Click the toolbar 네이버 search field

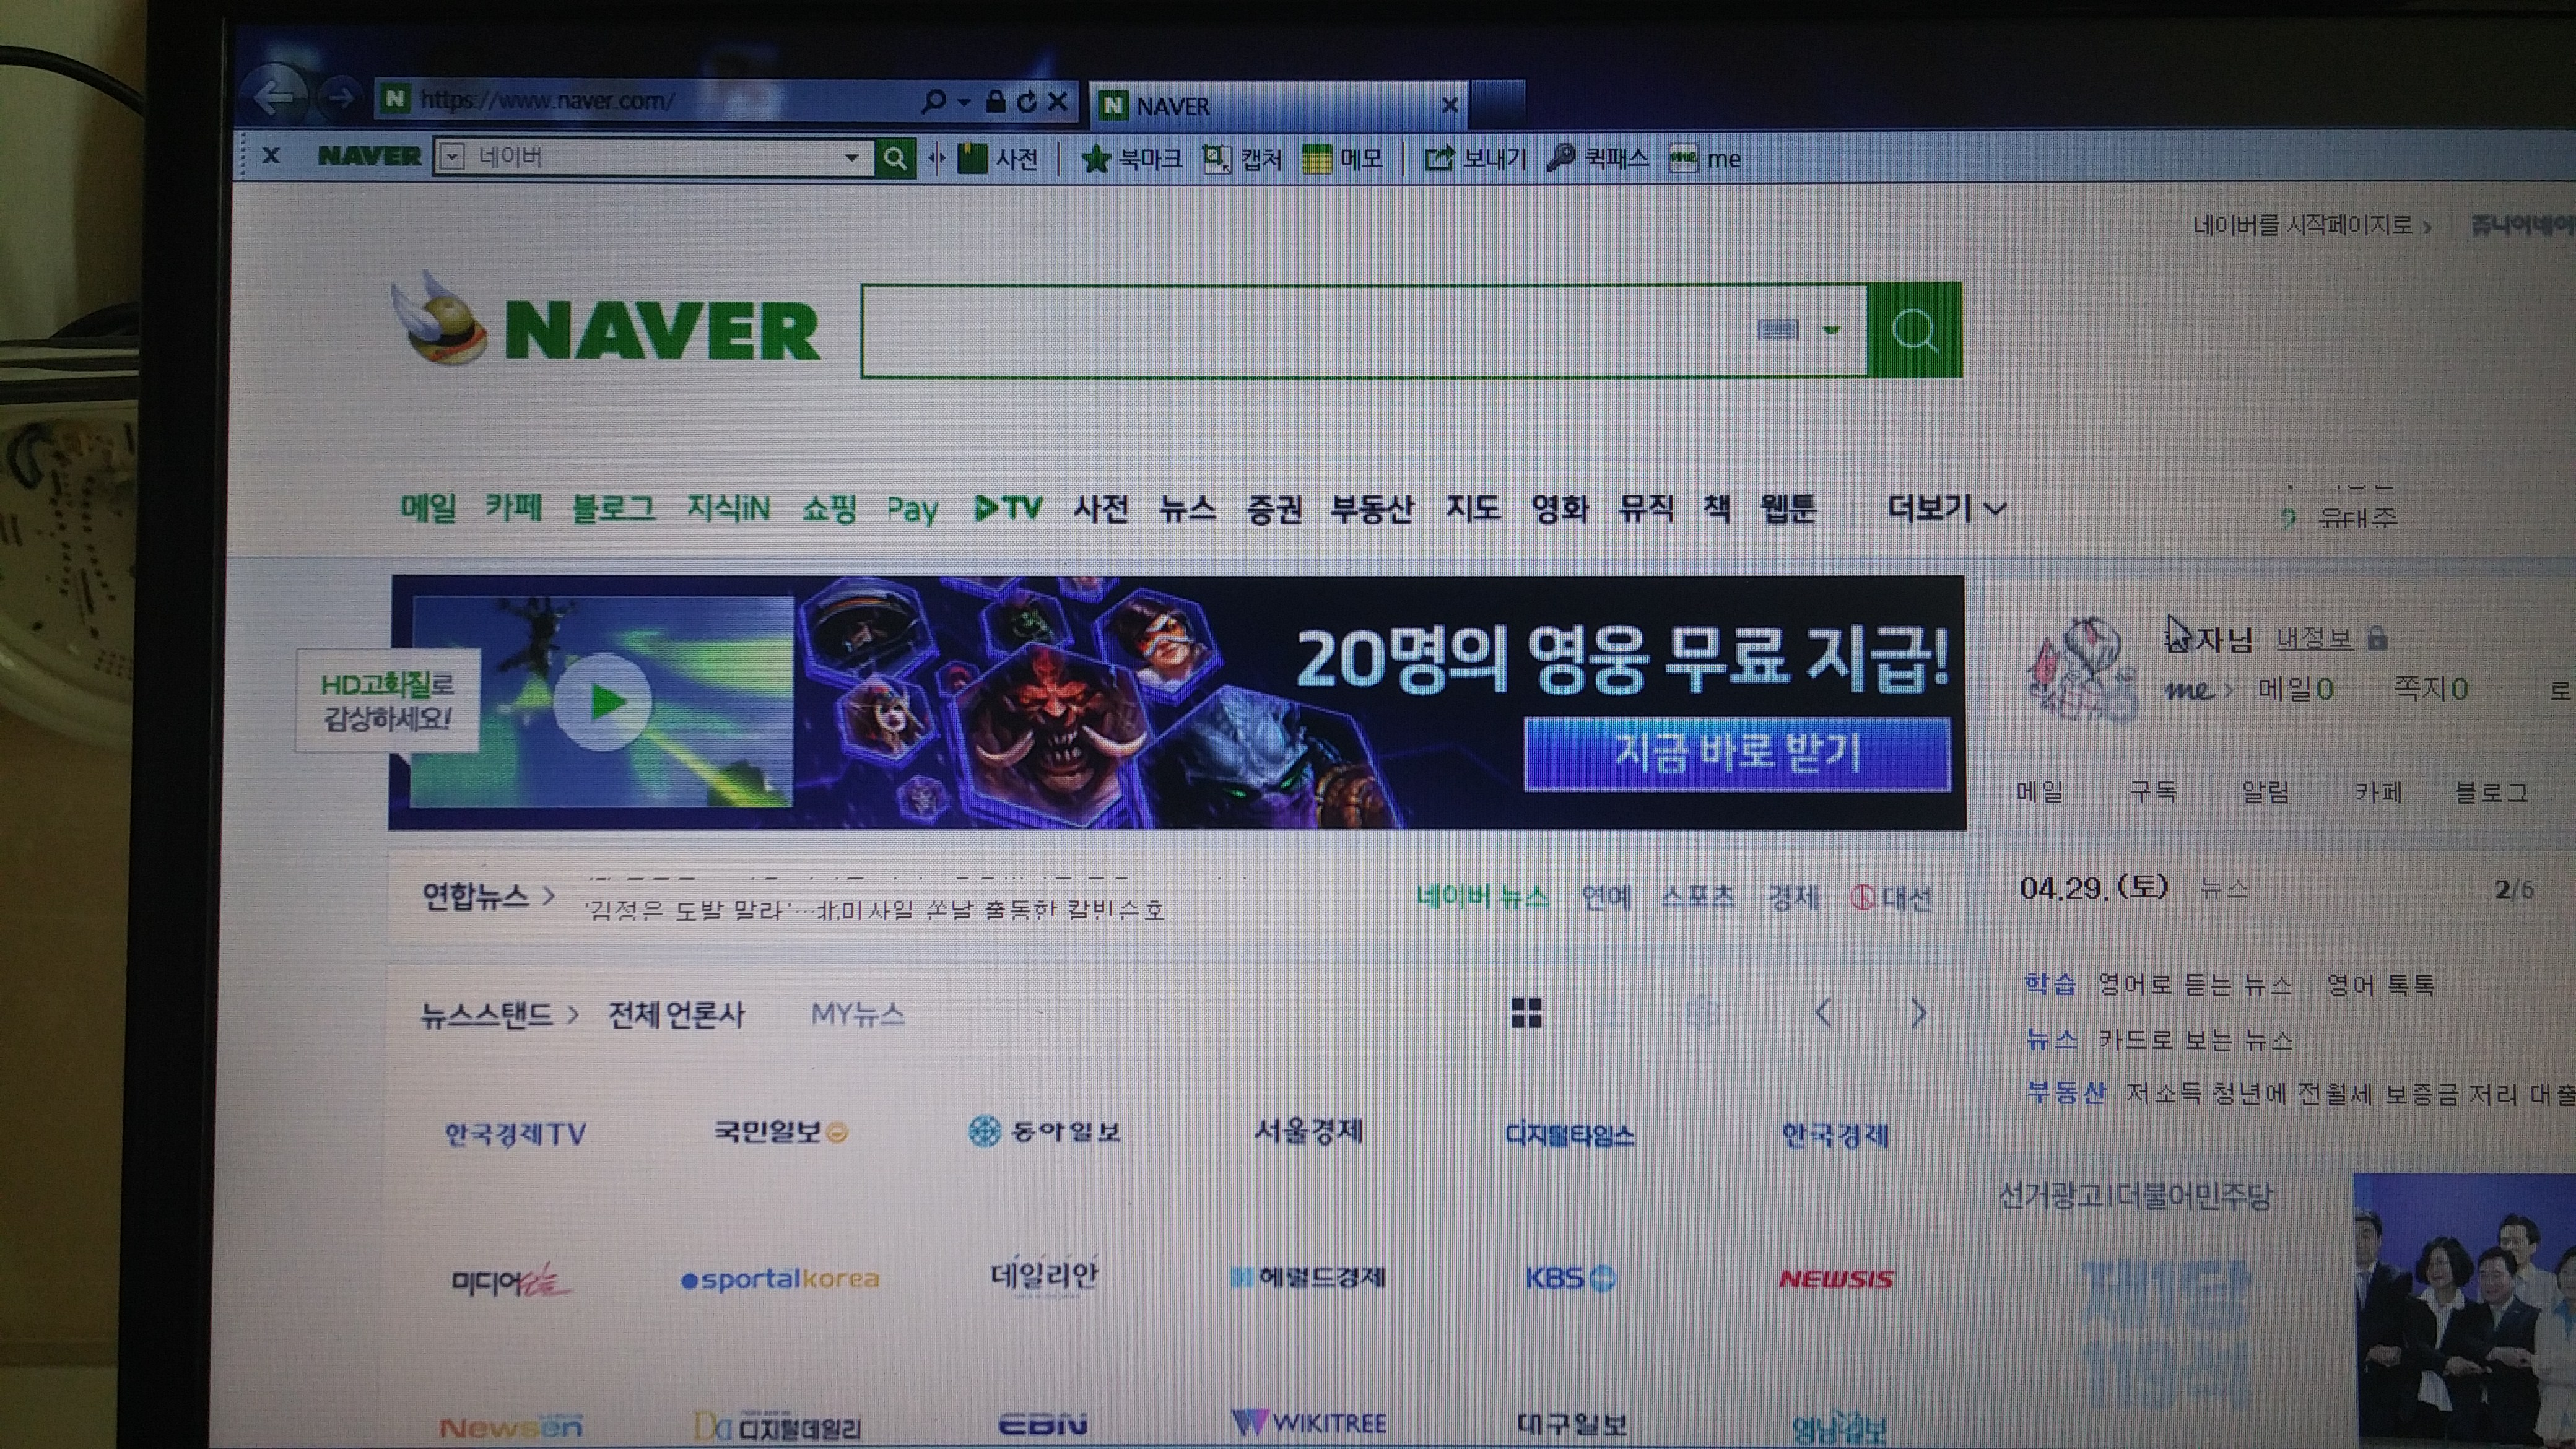point(654,157)
